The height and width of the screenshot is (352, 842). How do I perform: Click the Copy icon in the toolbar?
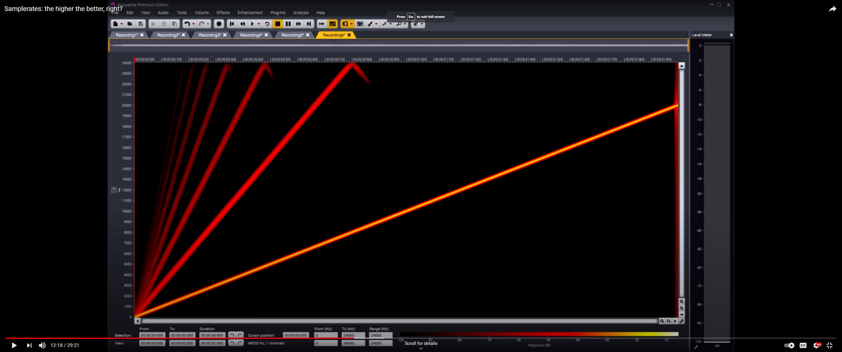(164, 24)
